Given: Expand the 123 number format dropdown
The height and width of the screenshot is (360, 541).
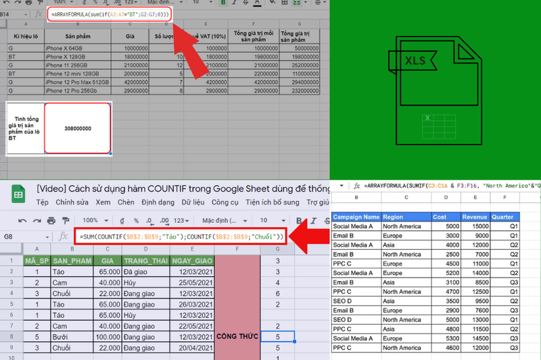Looking at the screenshot, I should tap(181, 220).
